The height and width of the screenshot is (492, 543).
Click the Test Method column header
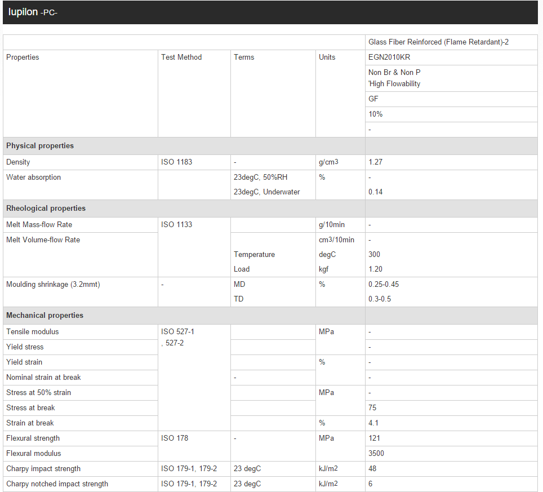(x=181, y=57)
